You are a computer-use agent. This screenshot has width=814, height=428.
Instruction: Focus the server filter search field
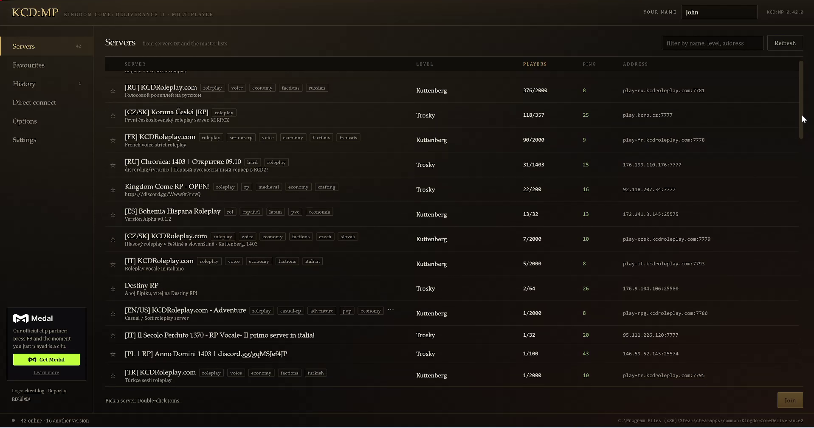pyautogui.click(x=713, y=43)
